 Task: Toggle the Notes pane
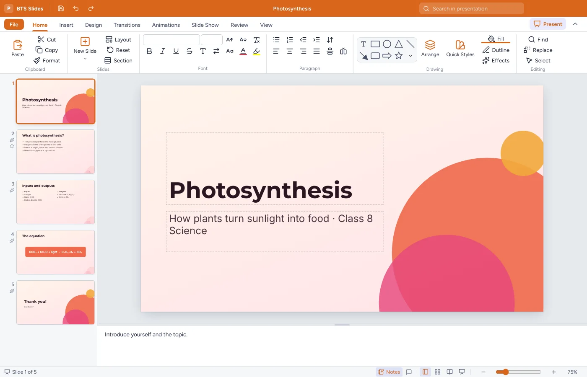click(389, 372)
